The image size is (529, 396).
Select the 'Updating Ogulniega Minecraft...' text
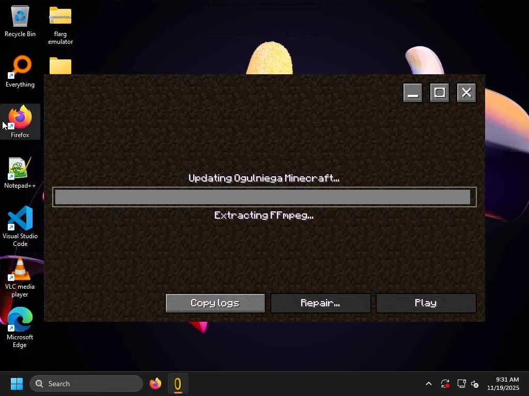264,178
